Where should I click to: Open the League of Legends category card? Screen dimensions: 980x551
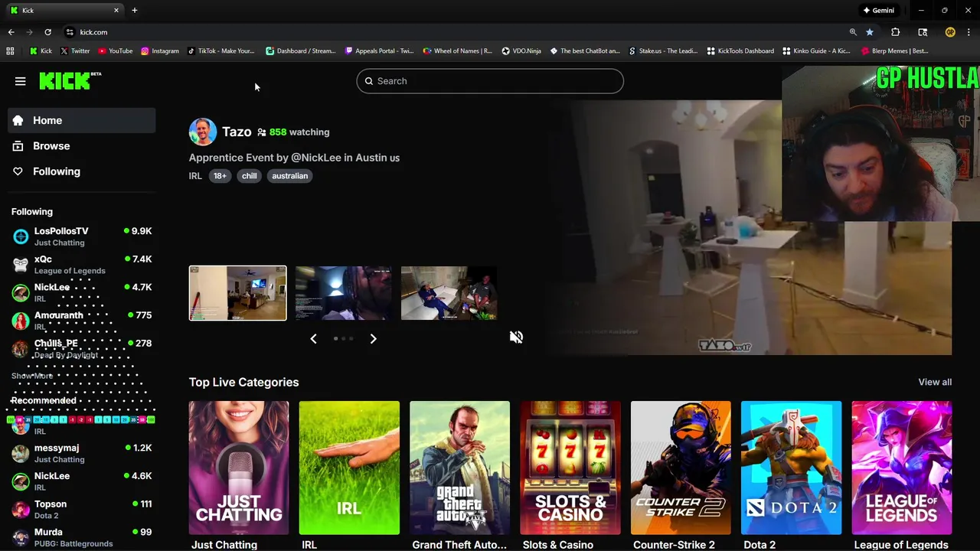coord(902,468)
